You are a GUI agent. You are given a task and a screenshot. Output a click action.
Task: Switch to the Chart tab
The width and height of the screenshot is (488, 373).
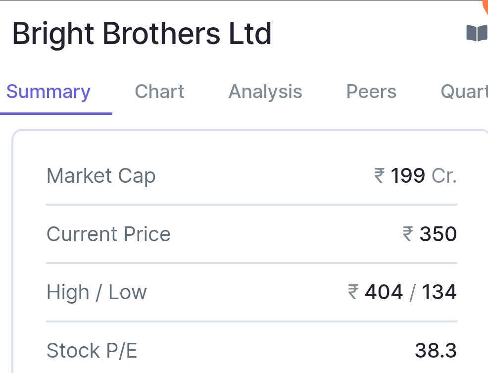click(159, 92)
